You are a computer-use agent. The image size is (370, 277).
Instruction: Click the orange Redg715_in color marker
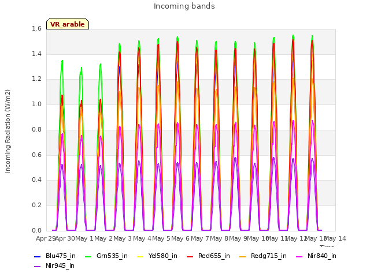click(x=242, y=256)
